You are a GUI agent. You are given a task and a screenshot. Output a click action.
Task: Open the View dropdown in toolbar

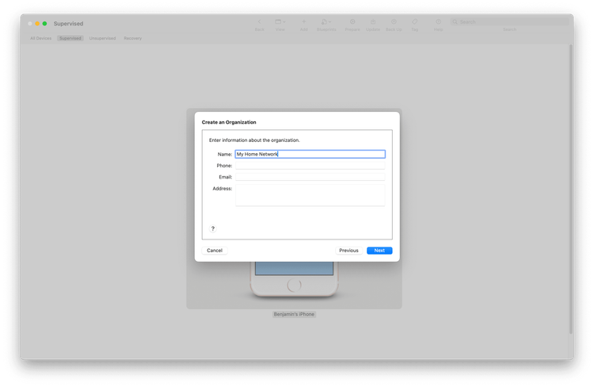(280, 23)
